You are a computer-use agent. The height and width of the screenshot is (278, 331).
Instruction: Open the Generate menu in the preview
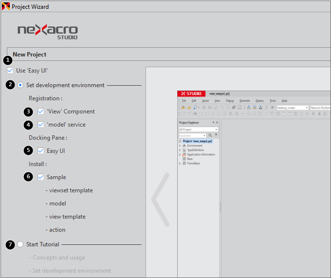(x=245, y=101)
